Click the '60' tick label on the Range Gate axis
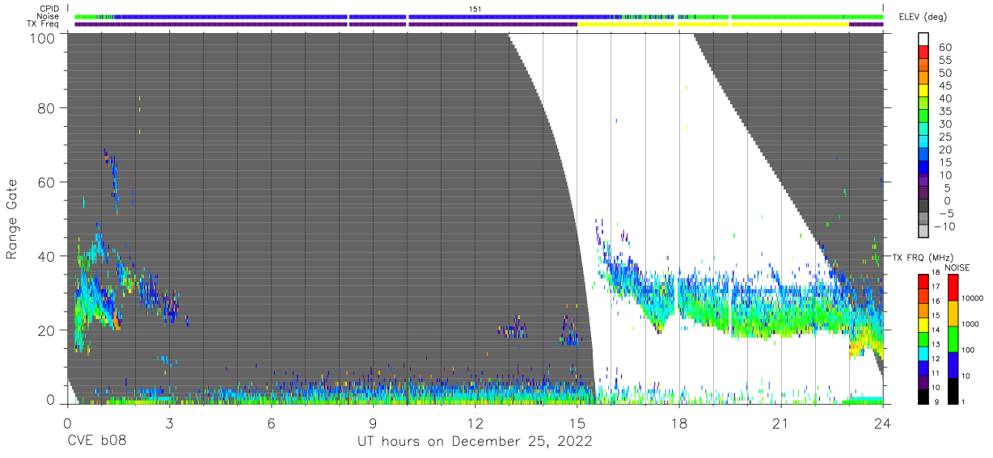The image size is (993, 458). 48,183
